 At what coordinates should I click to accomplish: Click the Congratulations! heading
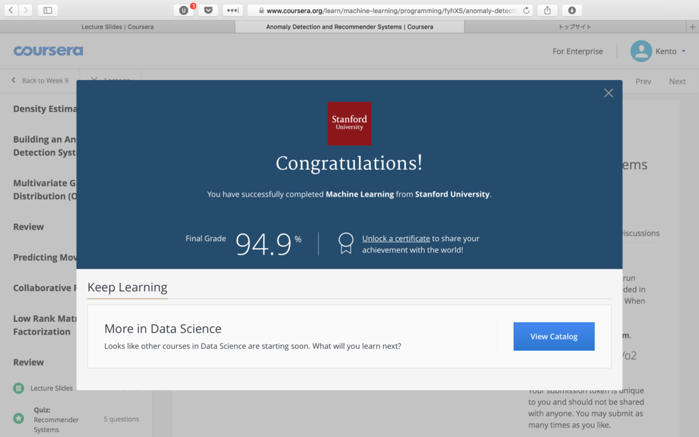349,163
